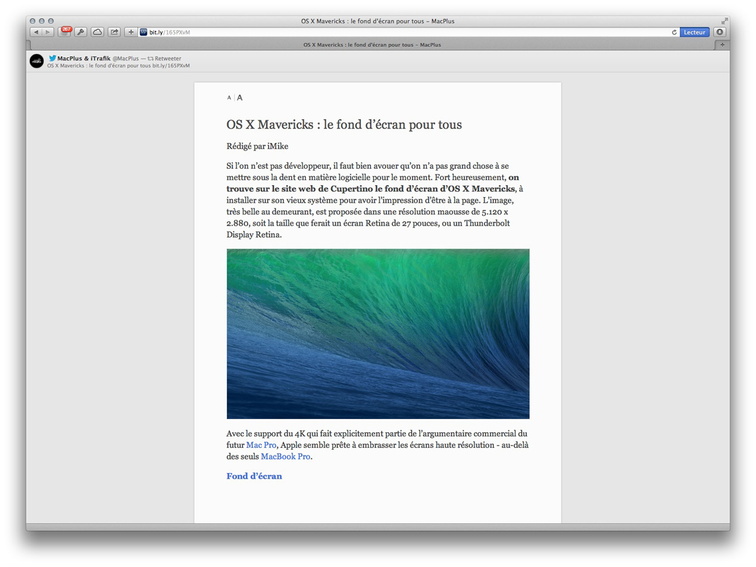The height and width of the screenshot is (567, 756).
Task: Click the 'Rédigé par iMike' byline
Action: [x=257, y=146]
